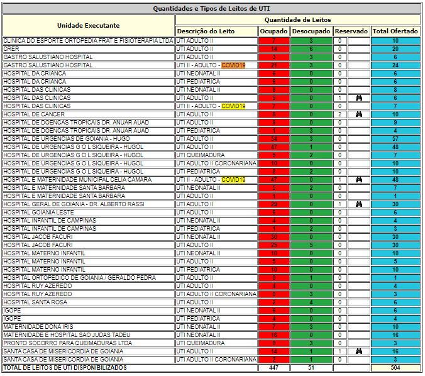425x376 pixels.
Task: Click the Unidade Executante header
Action: click(x=89, y=25)
